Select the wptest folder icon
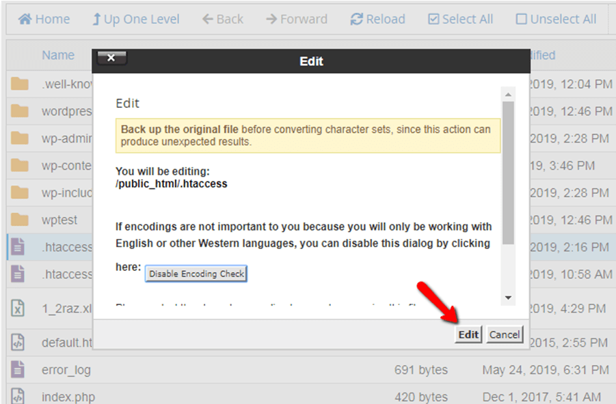Image resolution: width=616 pixels, height=404 pixels. (19, 220)
